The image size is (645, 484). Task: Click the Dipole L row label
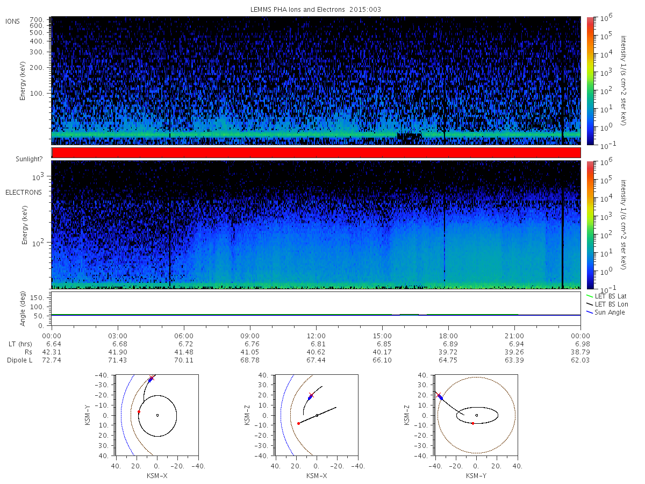click(x=20, y=360)
